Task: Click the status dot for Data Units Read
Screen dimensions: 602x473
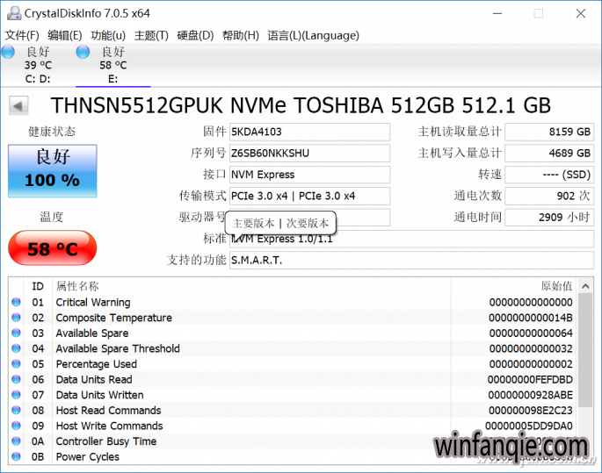Action: point(16,379)
